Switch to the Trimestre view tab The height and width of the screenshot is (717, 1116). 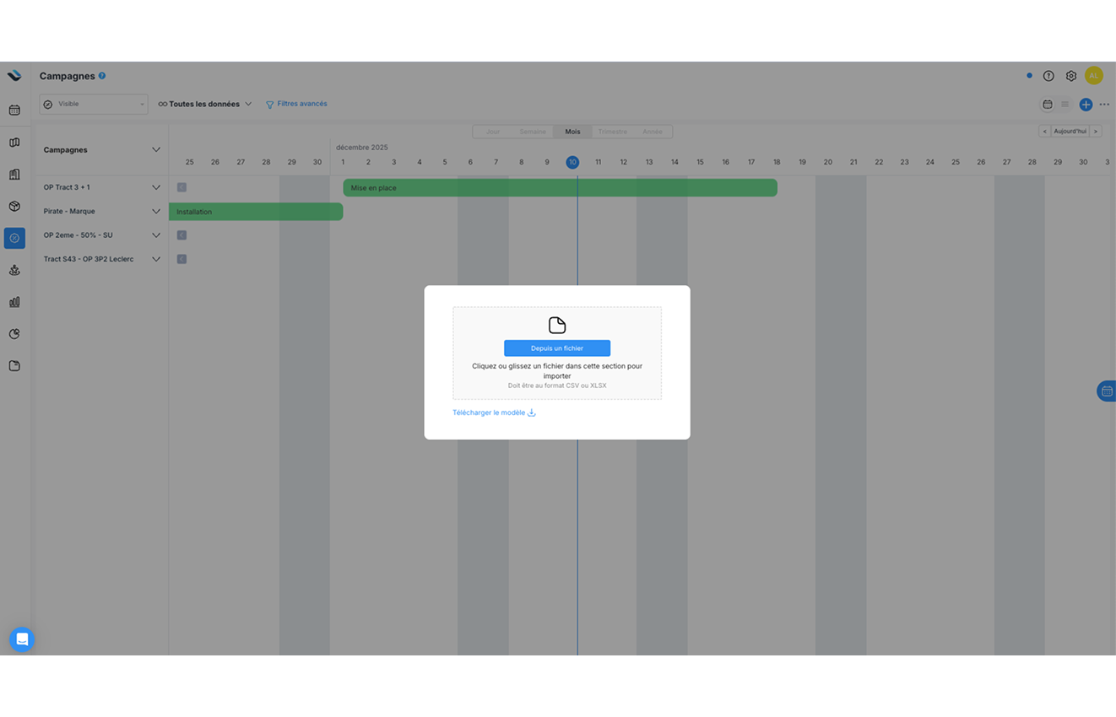point(613,132)
